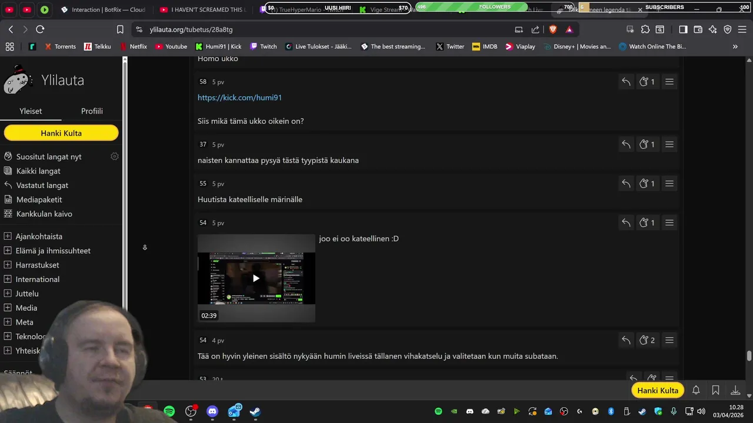Expand the Meta category
The width and height of the screenshot is (753, 423).
[8, 322]
